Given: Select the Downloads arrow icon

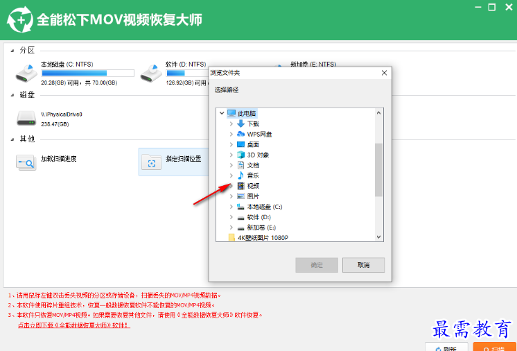Looking at the screenshot, I should (x=240, y=123).
